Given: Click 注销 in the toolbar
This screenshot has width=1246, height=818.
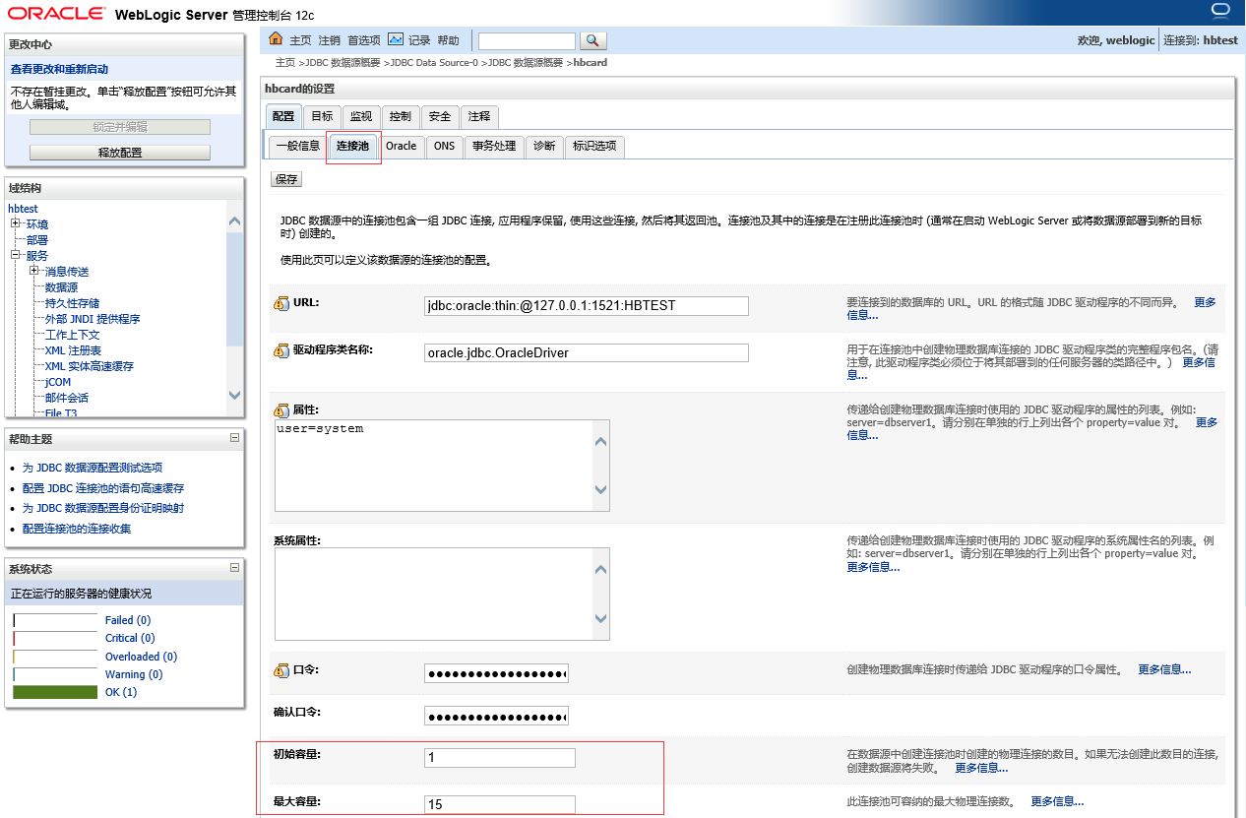Looking at the screenshot, I should (x=329, y=40).
